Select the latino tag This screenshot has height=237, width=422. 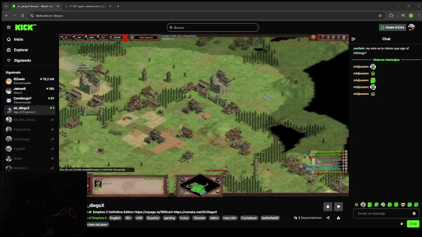(214, 218)
